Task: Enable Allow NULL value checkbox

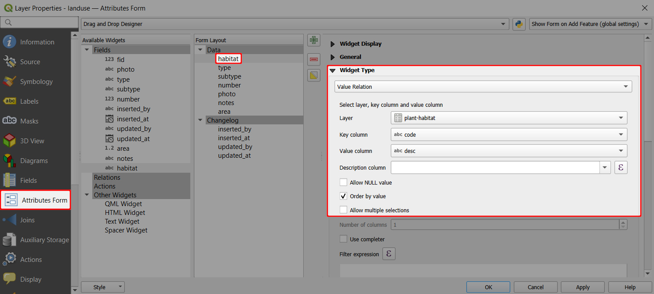Action: (344, 182)
